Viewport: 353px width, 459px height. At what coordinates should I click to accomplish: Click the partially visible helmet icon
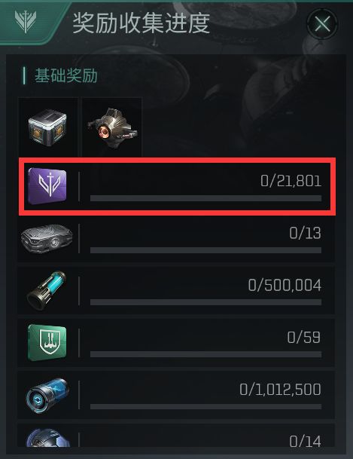click(48, 438)
